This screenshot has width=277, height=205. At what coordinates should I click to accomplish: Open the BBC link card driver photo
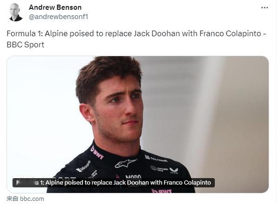tap(138, 124)
